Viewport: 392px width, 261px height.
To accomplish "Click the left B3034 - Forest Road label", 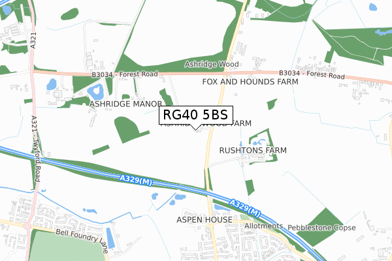I will coord(125,74).
